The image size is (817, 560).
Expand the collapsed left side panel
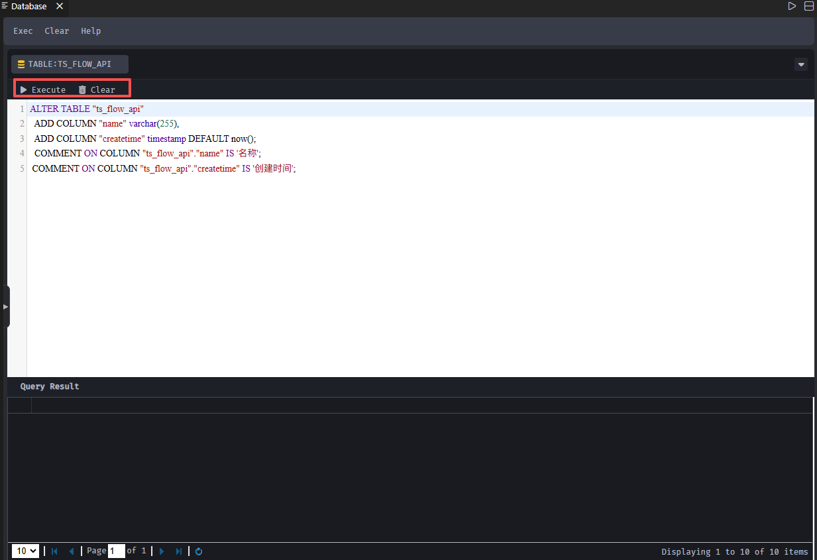[x=5, y=307]
